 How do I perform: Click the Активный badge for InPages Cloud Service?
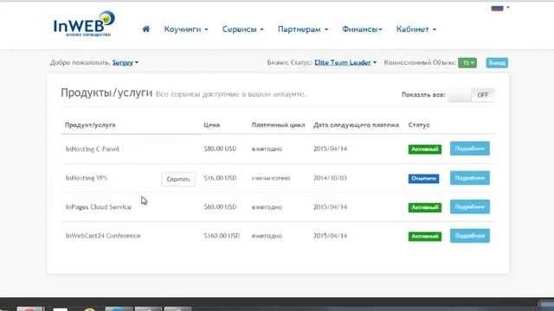[425, 207]
